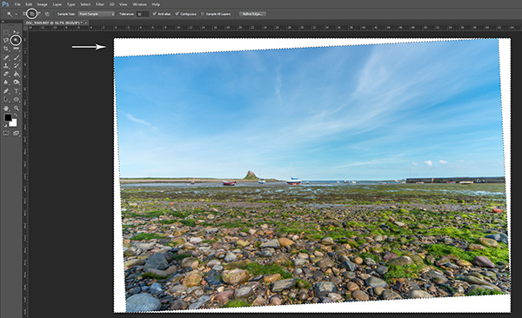Open the Help menu

coord(156,4)
